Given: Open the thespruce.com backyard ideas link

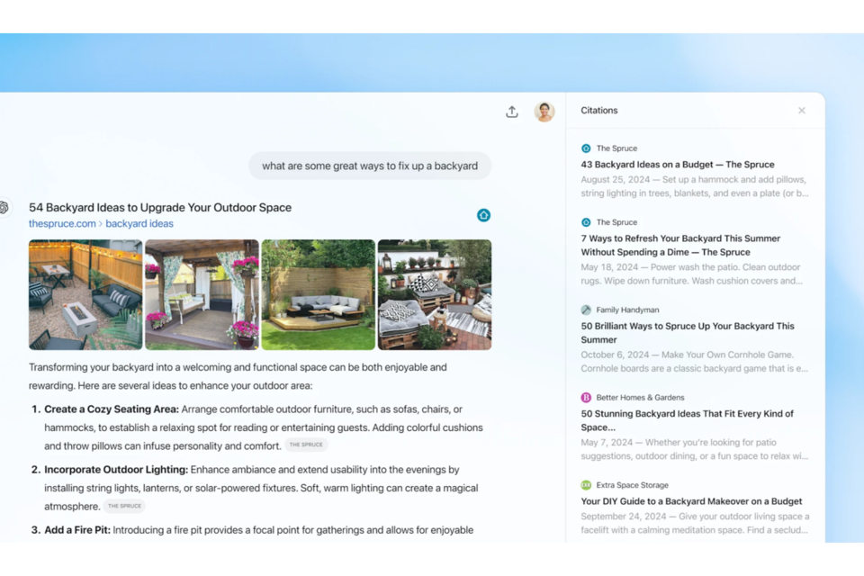Looking at the screenshot, I should pyautogui.click(x=101, y=224).
